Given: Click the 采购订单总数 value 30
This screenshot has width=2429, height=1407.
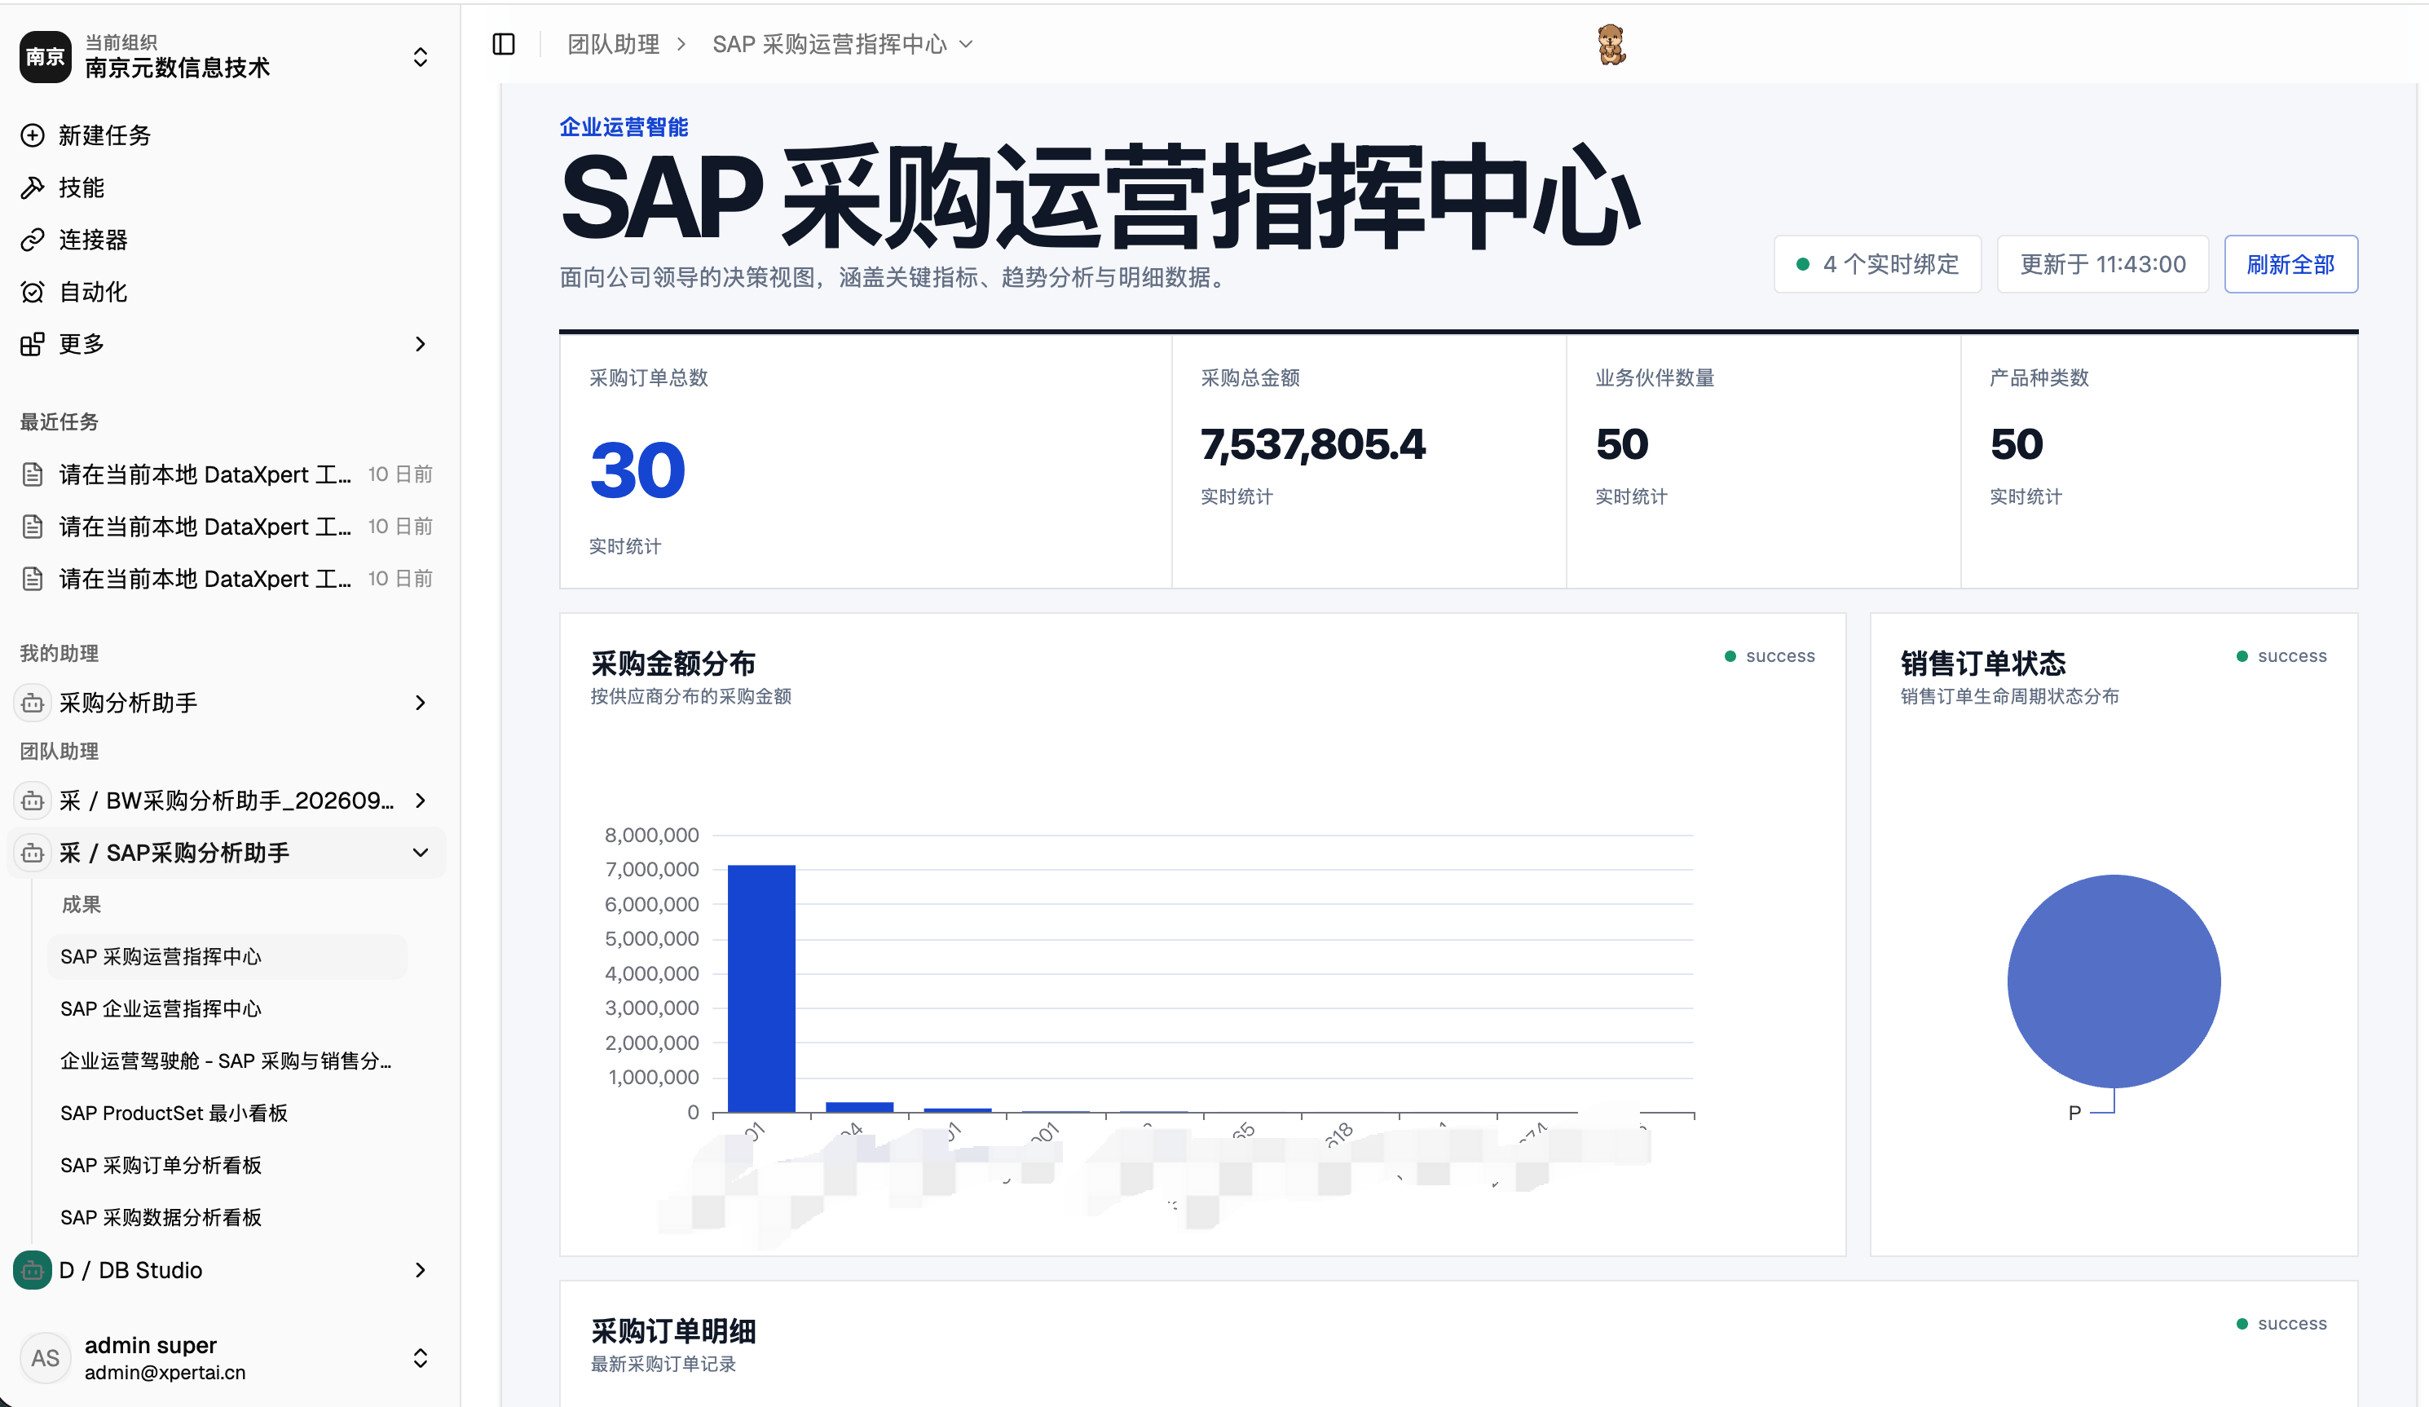Looking at the screenshot, I should (637, 470).
